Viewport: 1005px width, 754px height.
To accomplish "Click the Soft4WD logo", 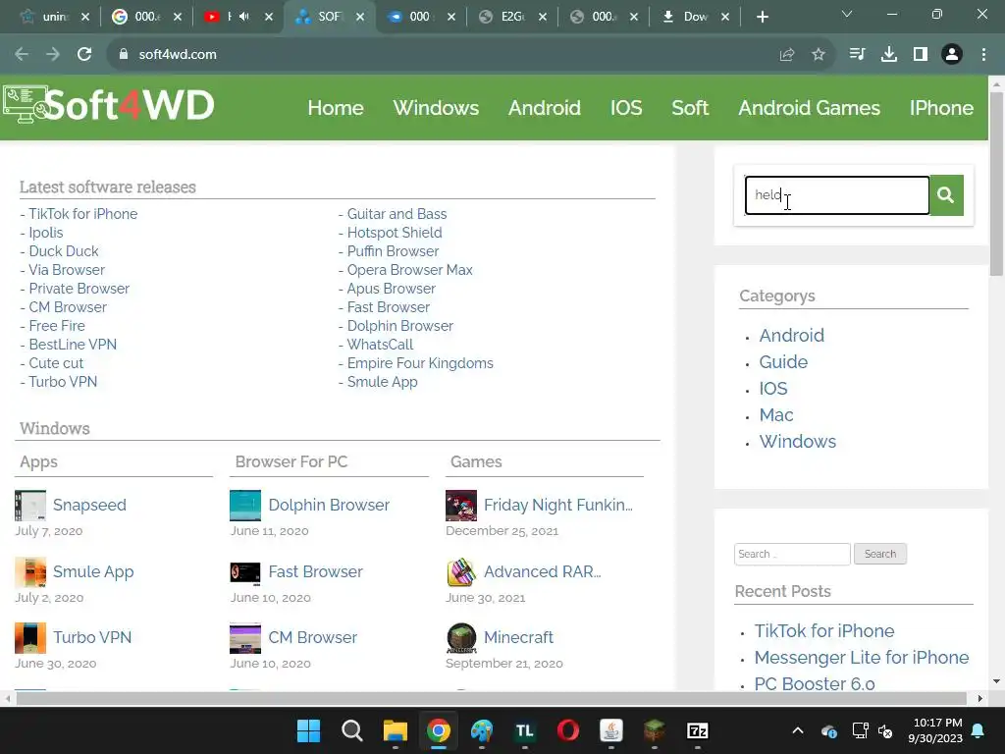I will (x=108, y=105).
